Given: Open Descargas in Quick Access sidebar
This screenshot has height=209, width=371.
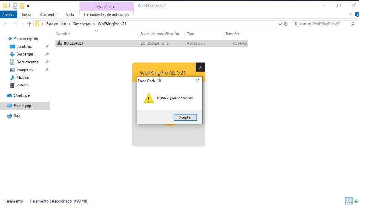Looking at the screenshot, I should tap(25, 54).
